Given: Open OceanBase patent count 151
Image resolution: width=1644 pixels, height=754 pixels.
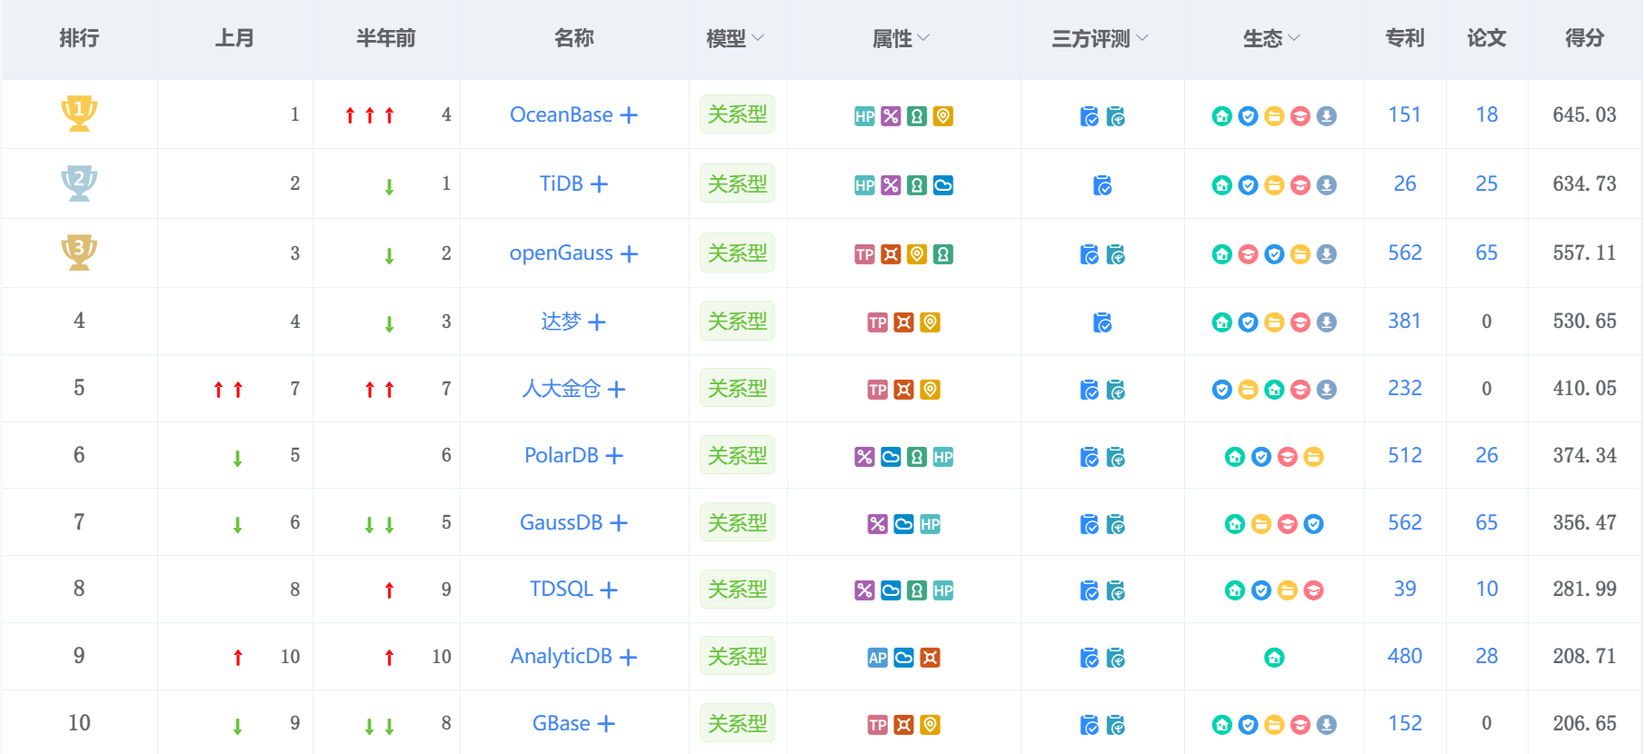Looking at the screenshot, I should [1404, 114].
